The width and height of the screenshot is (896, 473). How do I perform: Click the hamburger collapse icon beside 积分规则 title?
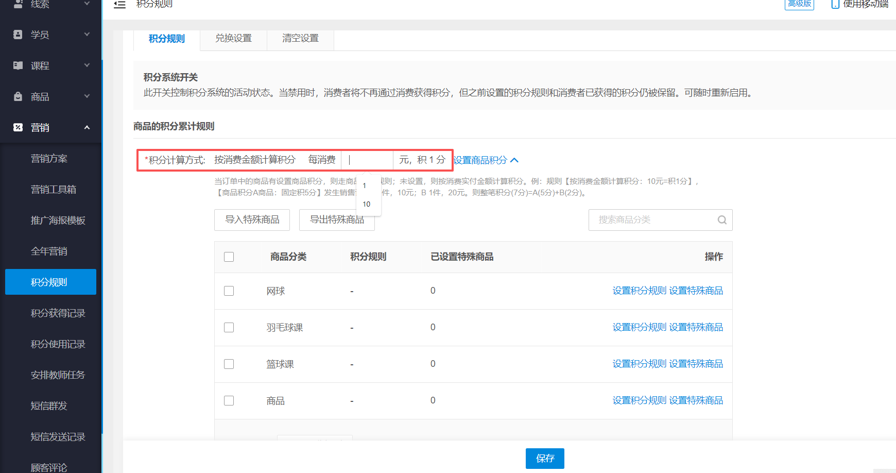(119, 4)
